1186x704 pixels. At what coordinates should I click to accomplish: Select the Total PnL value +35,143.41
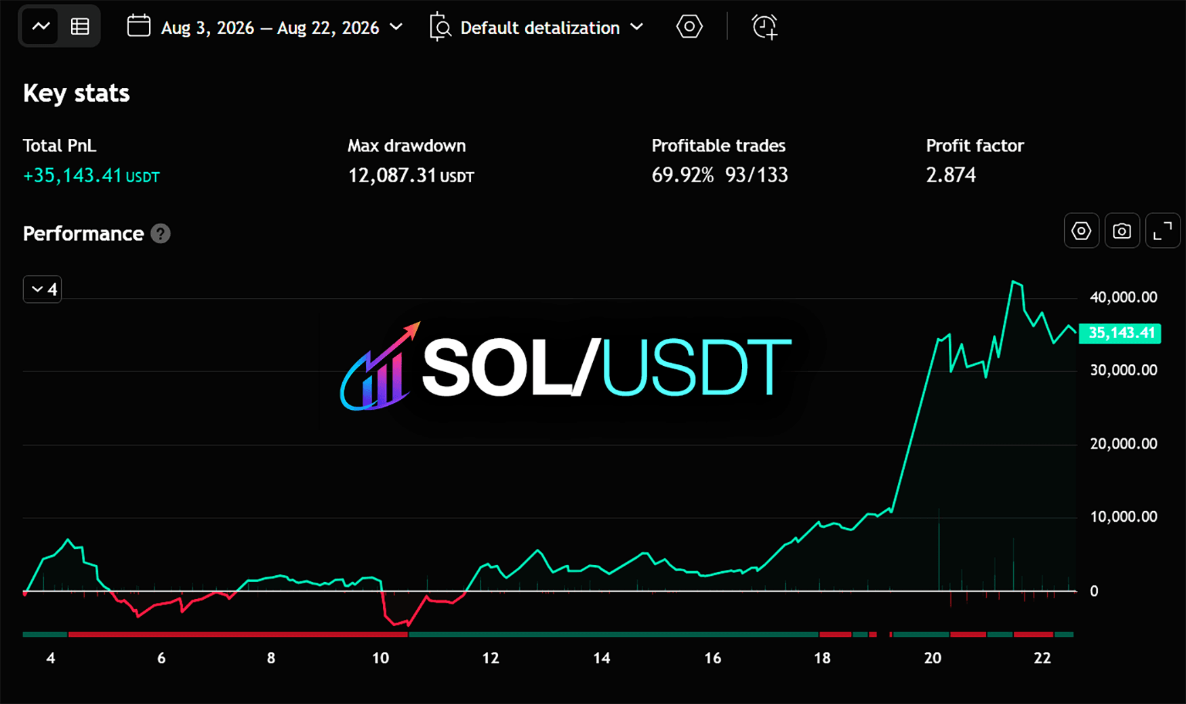pos(73,175)
